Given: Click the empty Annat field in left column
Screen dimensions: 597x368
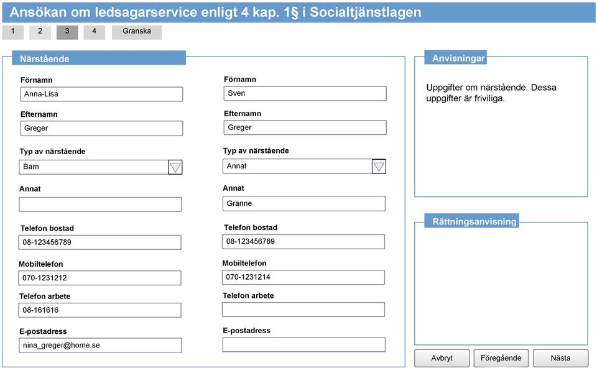Looking at the screenshot, I should point(101,205).
